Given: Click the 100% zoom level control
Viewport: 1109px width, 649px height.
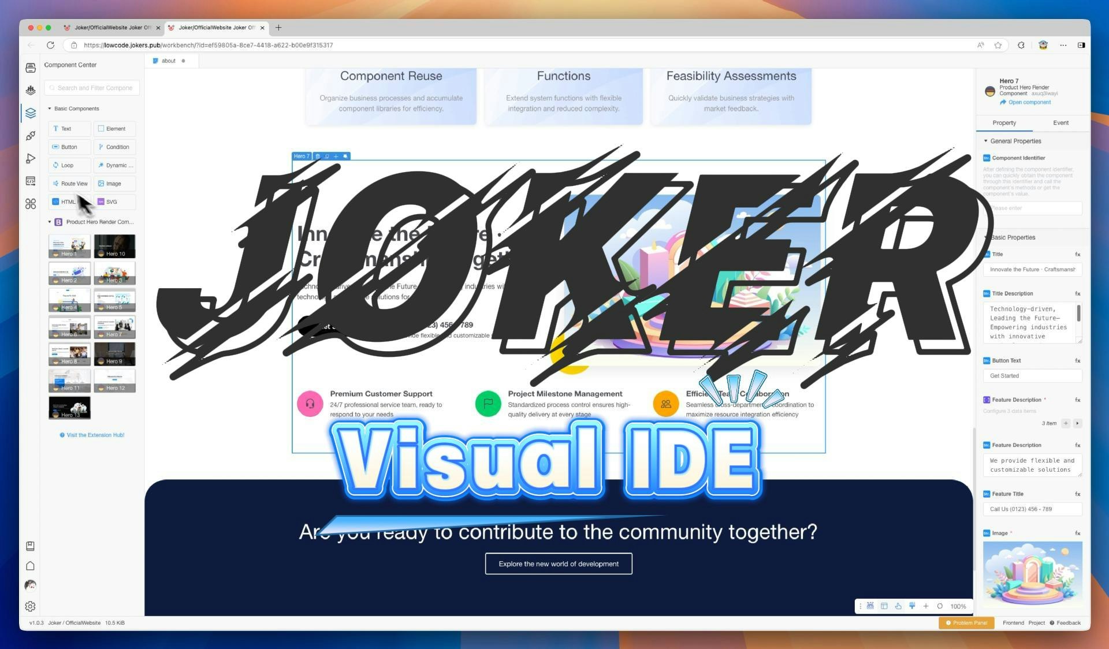Looking at the screenshot, I should [x=958, y=606].
